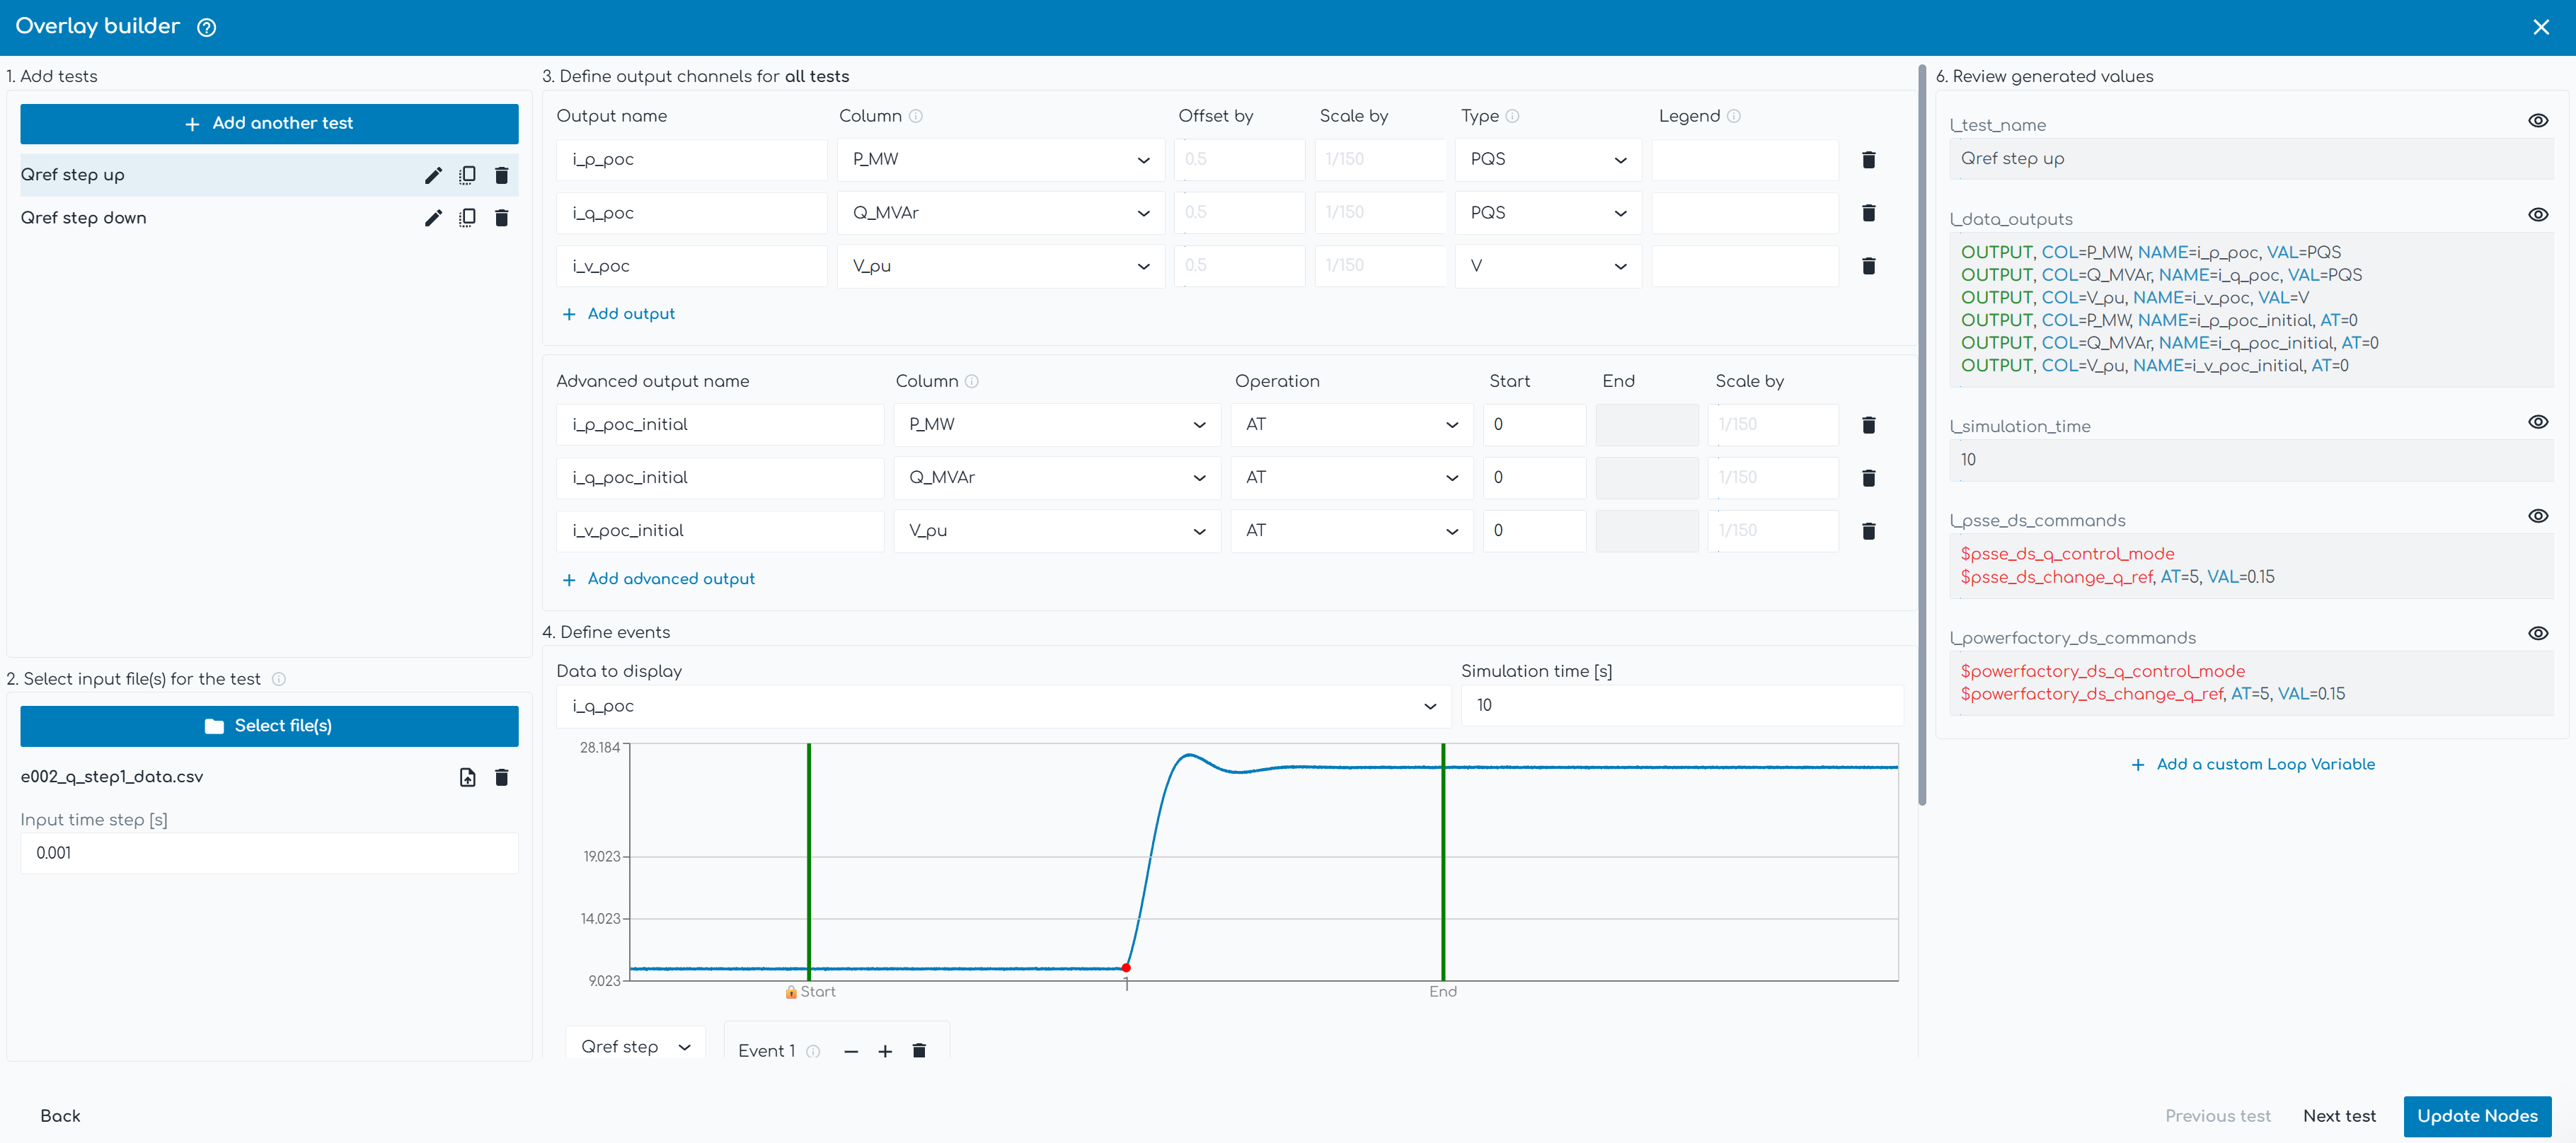Click the Back button
2576x1143 pixels.
pyautogui.click(x=60, y=1116)
